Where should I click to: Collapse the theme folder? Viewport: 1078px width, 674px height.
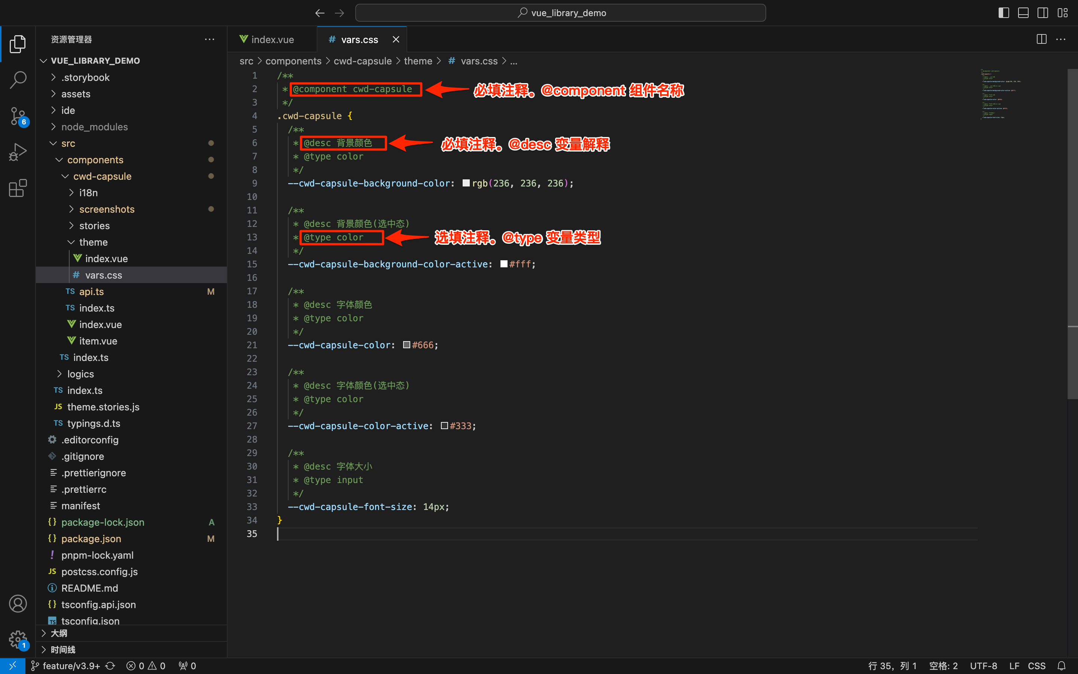[131, 243]
